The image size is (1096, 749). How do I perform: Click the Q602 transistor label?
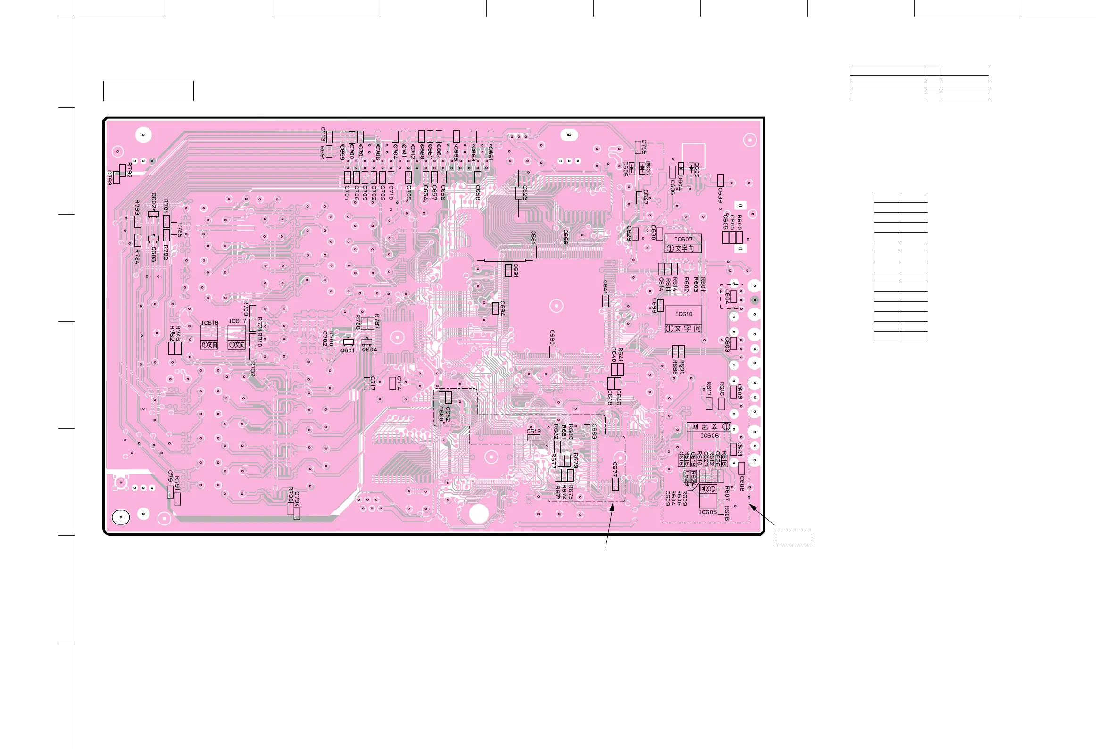[154, 200]
